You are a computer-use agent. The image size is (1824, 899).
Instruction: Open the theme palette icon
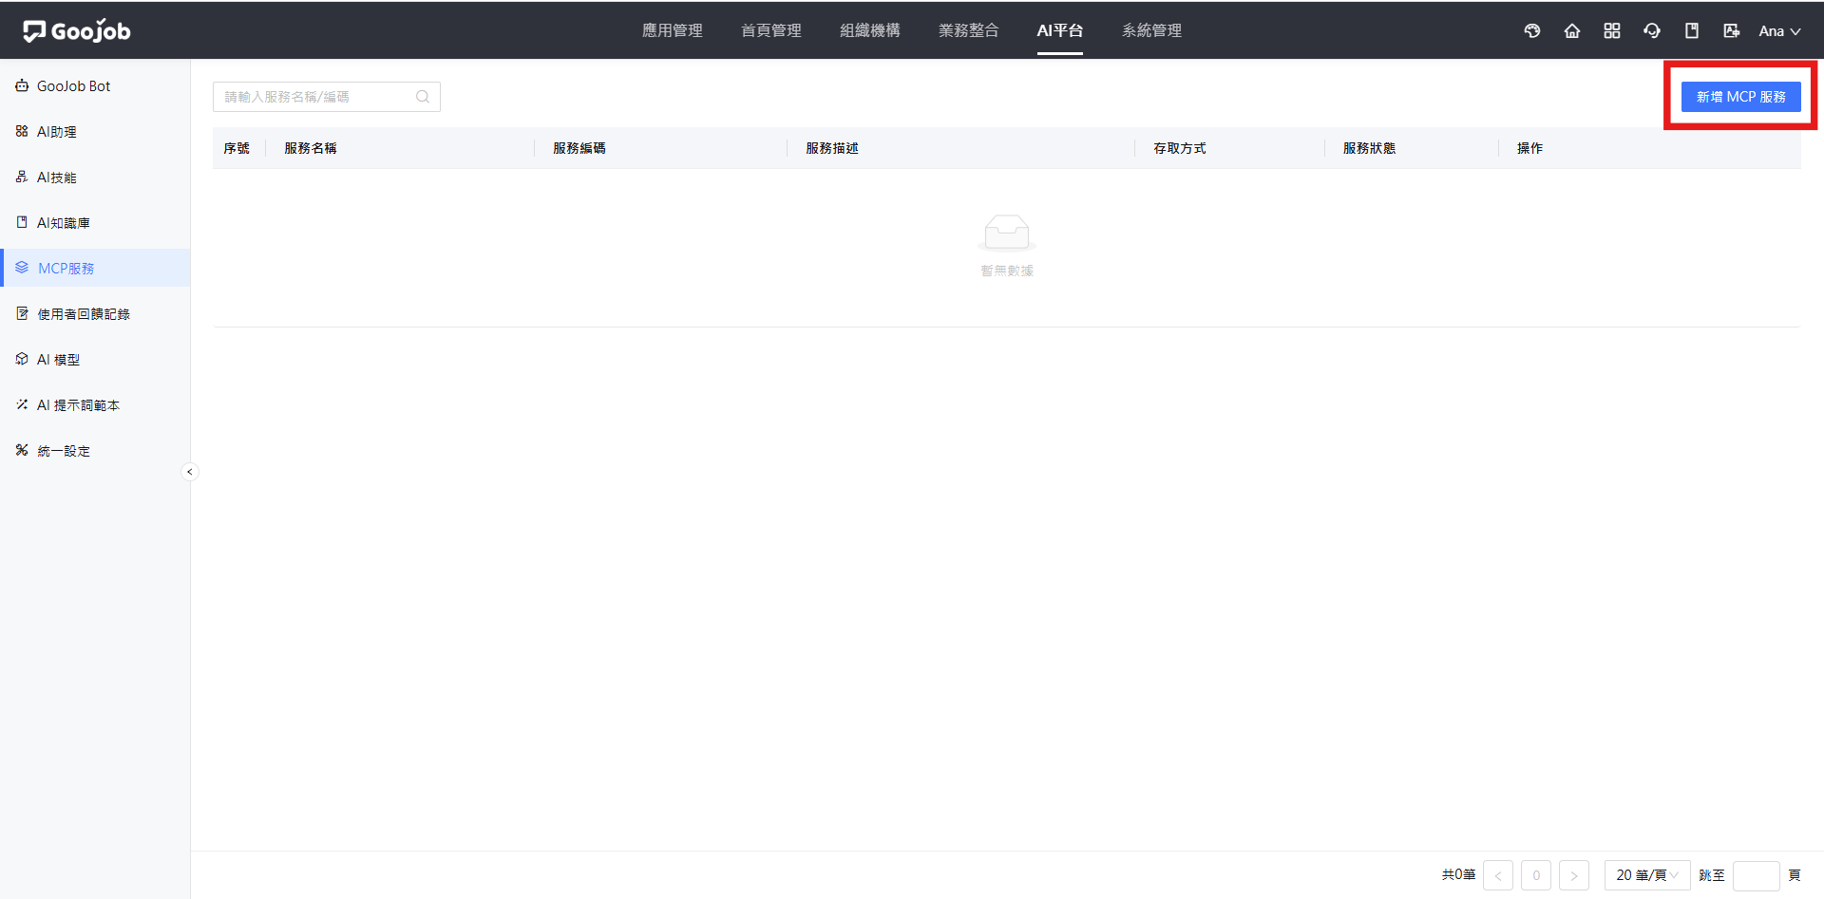coord(1532,31)
